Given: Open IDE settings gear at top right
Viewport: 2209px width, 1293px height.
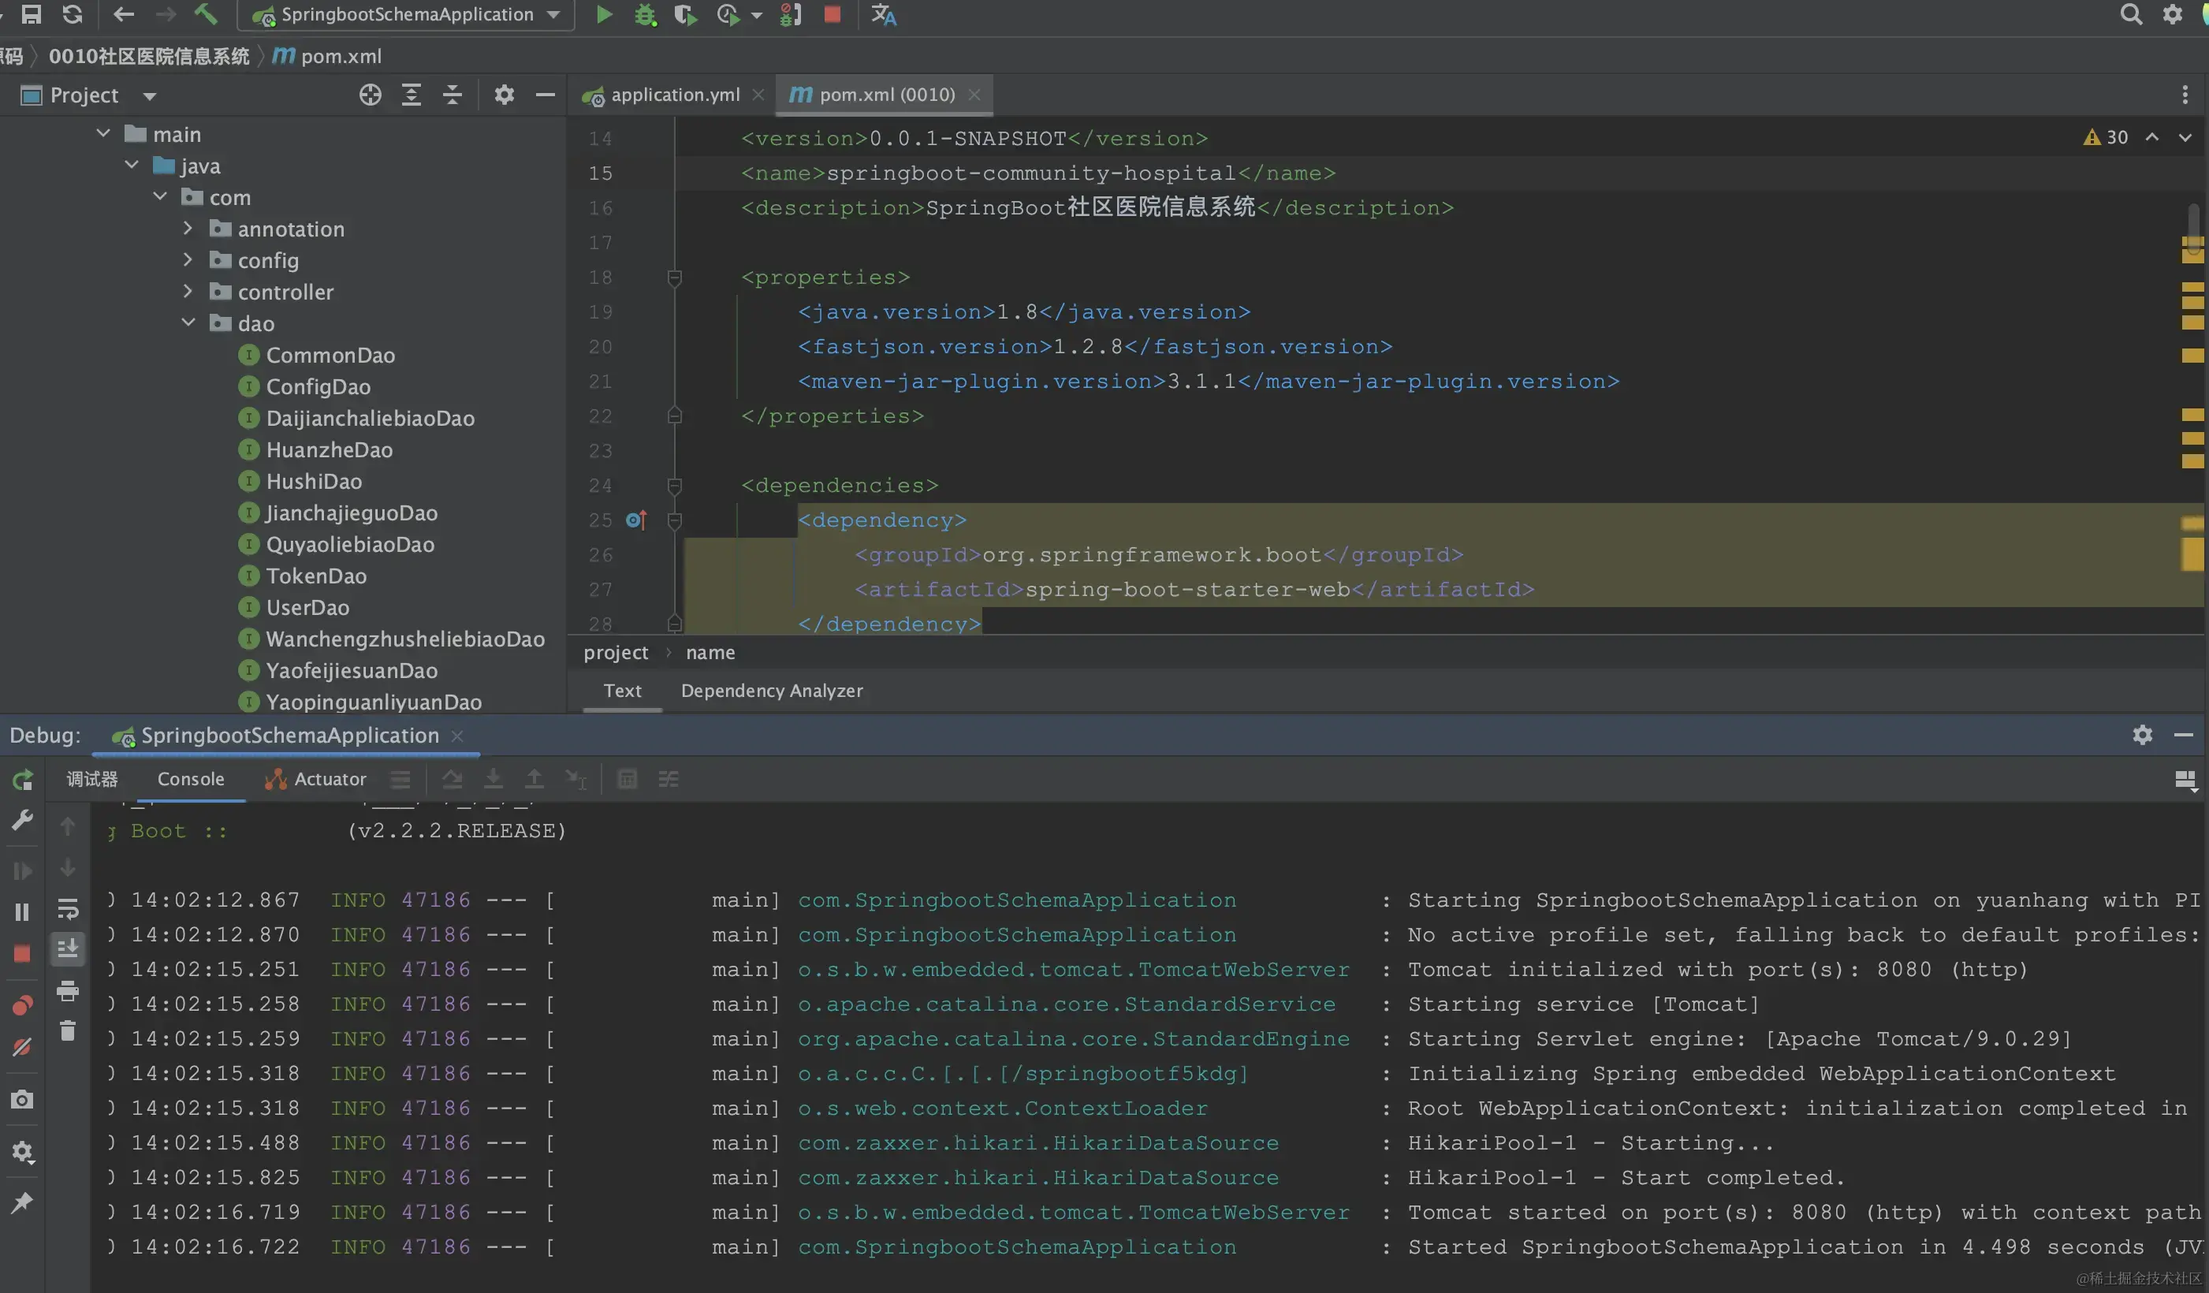Looking at the screenshot, I should pyautogui.click(x=2172, y=14).
